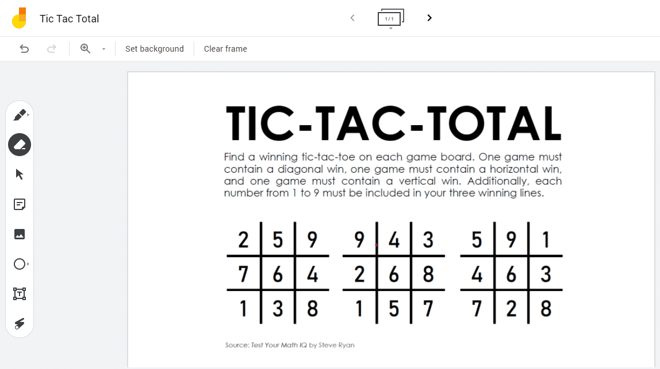Open the zoom options dropdown
Viewport: 660px width, 369px height.
pyautogui.click(x=103, y=49)
